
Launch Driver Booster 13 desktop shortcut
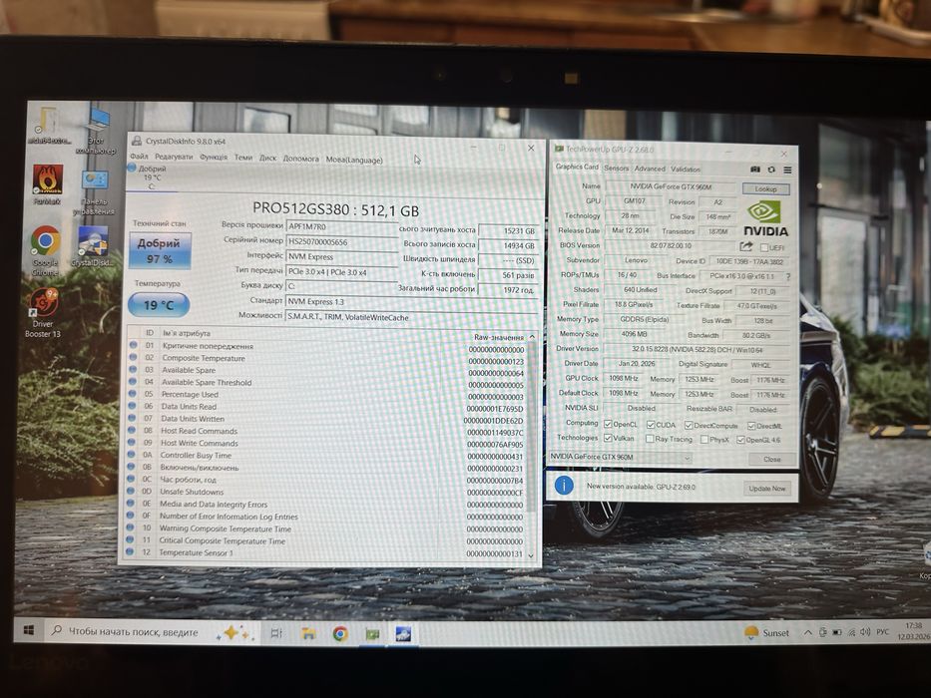[x=43, y=313]
